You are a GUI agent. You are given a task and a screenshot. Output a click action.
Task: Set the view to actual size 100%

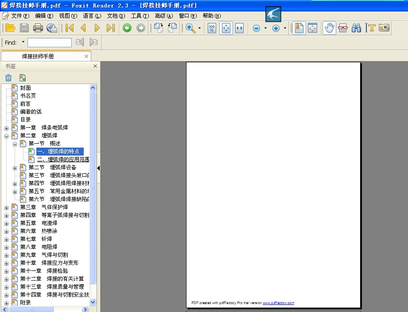[212, 28]
